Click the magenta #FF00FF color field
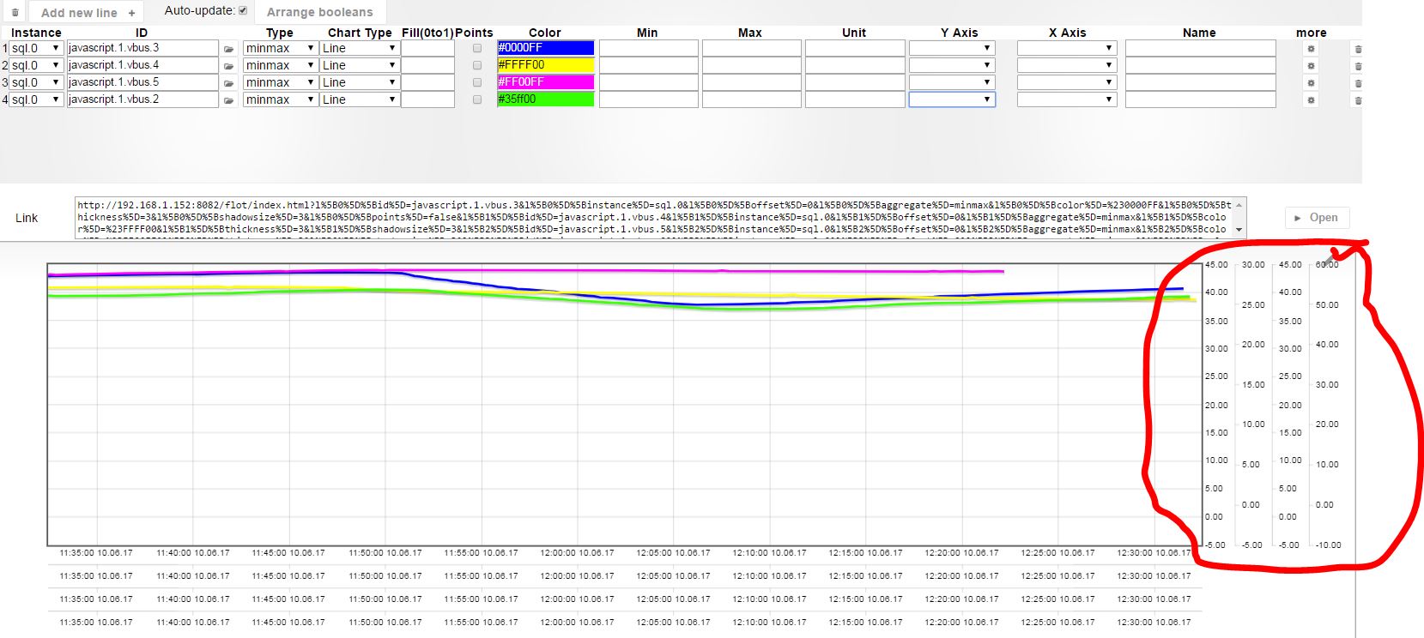The height and width of the screenshot is (638, 1424). [x=545, y=82]
